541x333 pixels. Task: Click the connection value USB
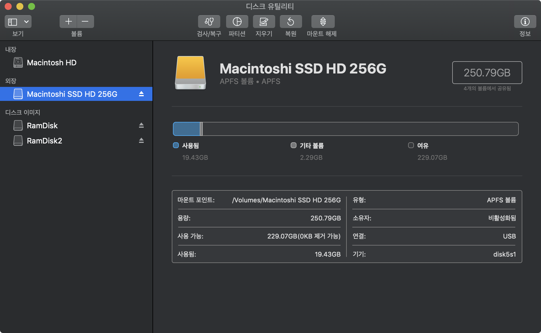point(509,236)
